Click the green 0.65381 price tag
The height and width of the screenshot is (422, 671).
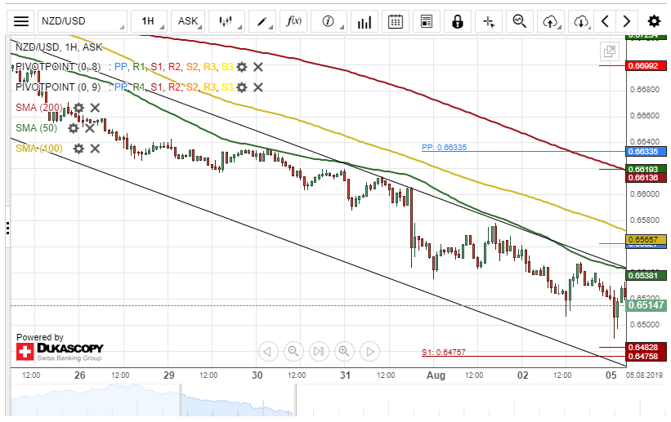point(646,275)
